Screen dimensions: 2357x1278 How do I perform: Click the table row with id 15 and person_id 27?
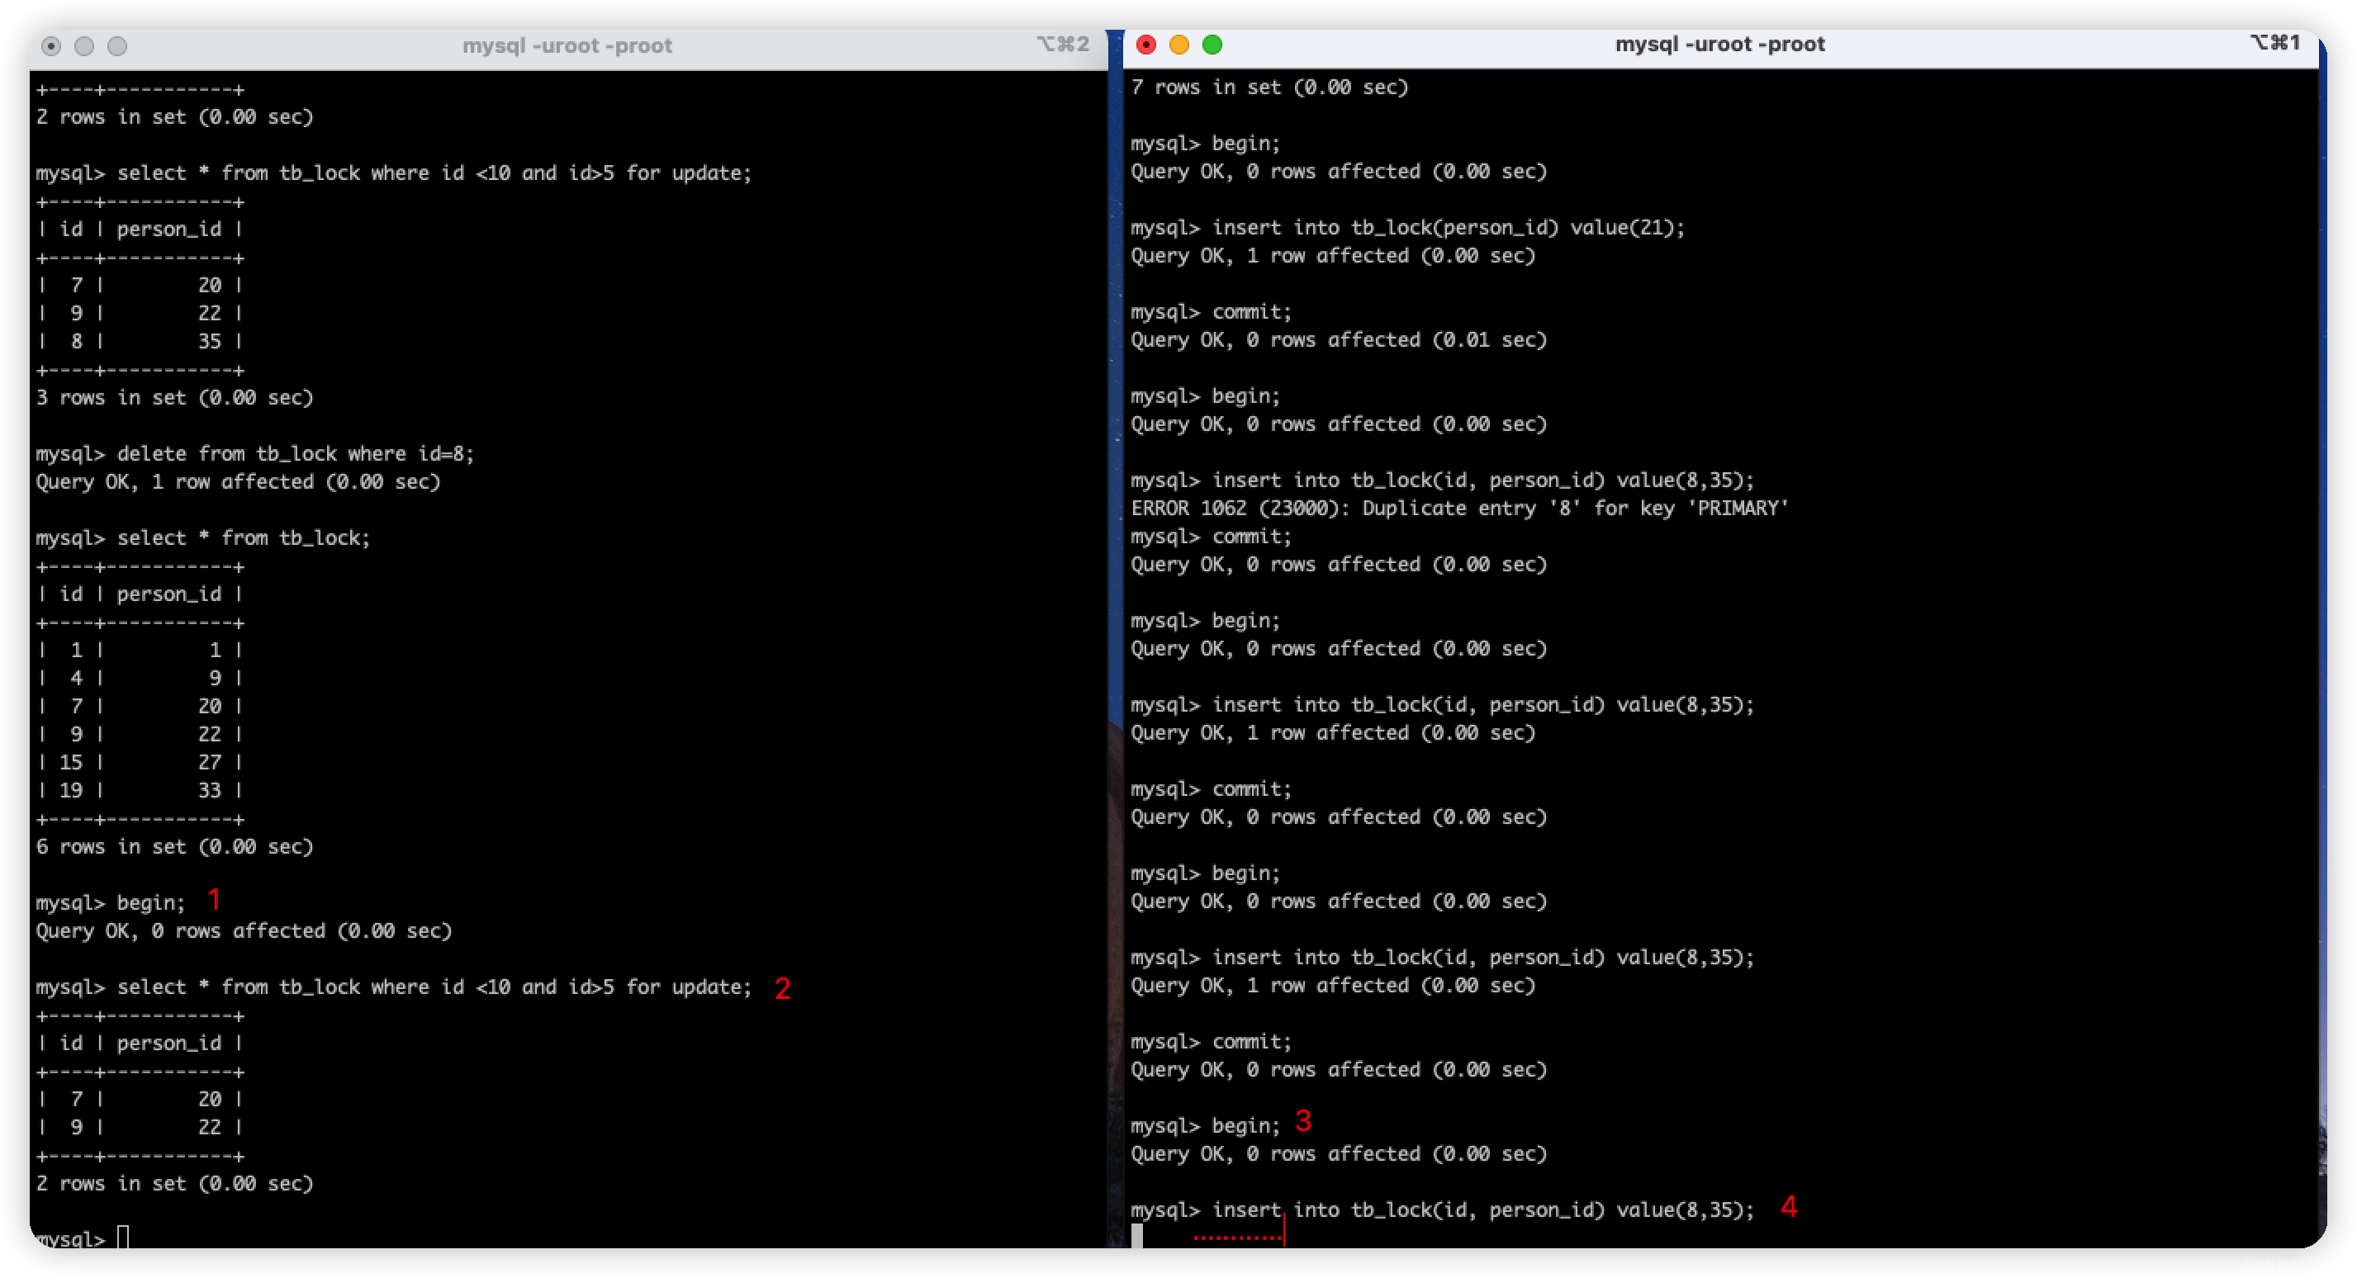pos(140,762)
